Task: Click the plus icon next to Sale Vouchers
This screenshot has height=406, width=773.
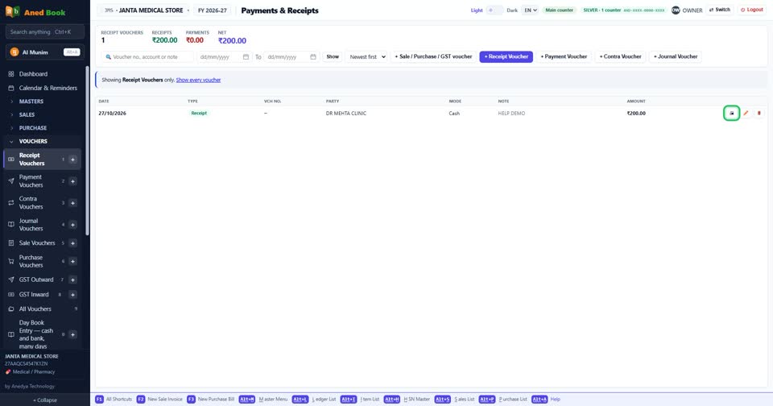Action: tap(72, 242)
